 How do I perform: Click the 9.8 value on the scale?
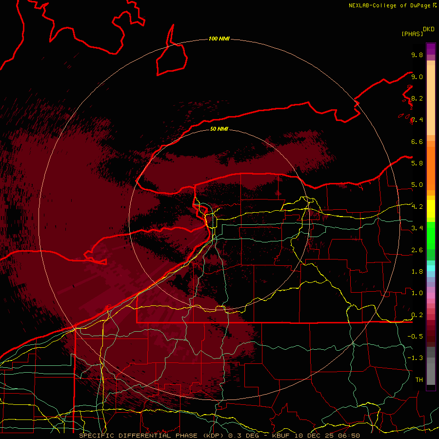pos(417,55)
